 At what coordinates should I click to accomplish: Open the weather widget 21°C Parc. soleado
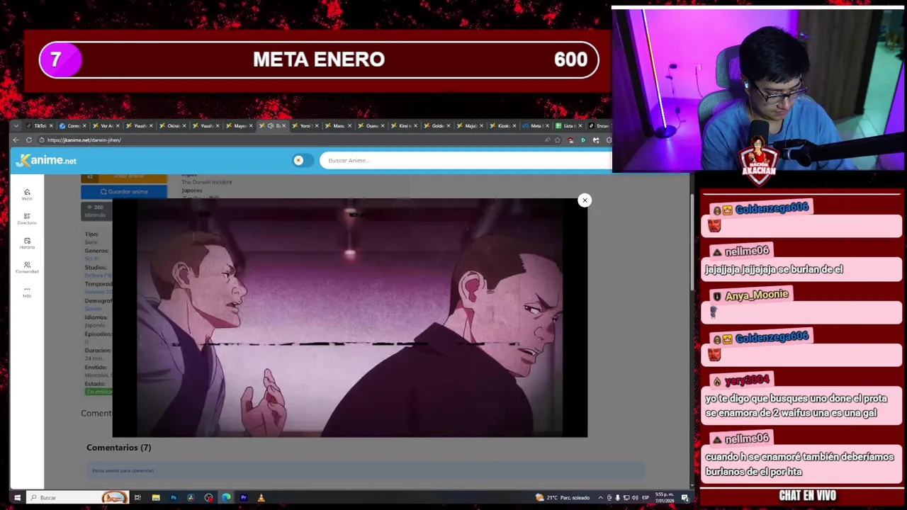[563, 497]
